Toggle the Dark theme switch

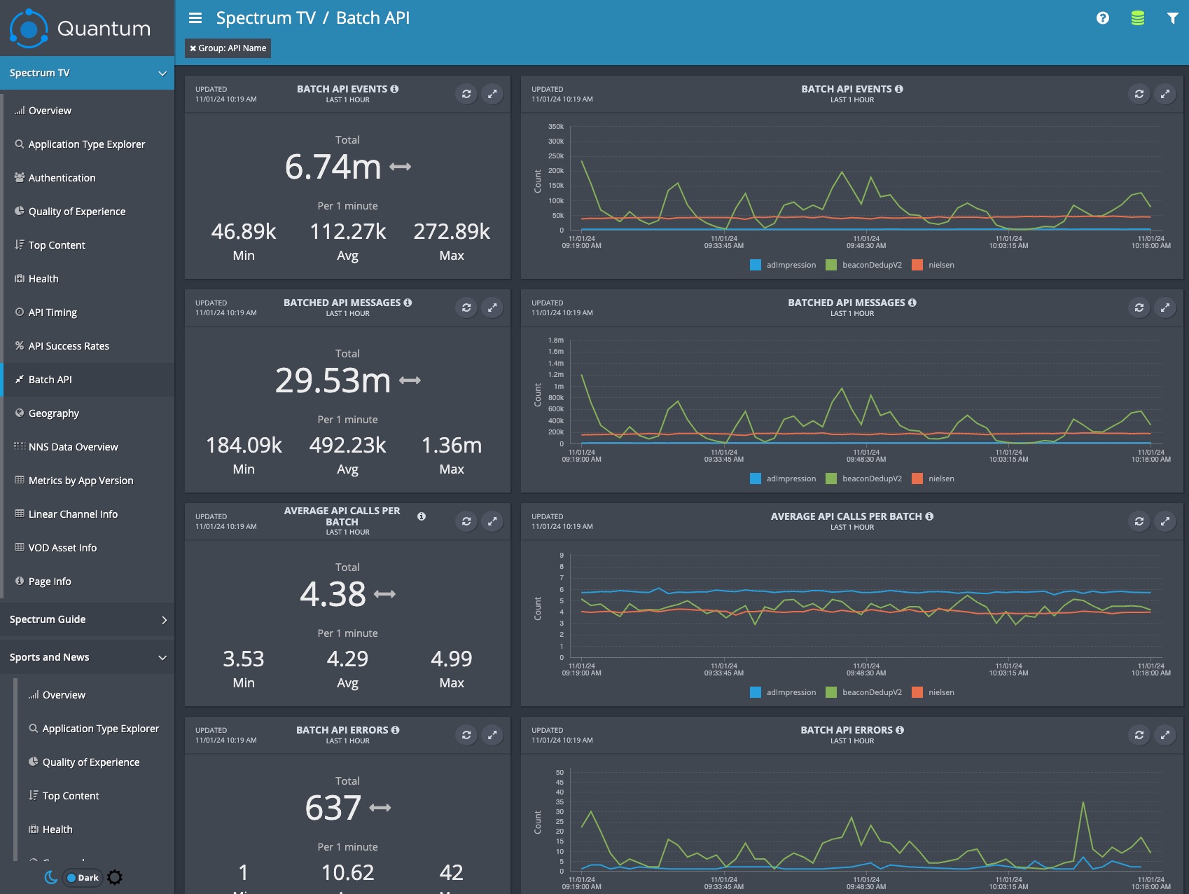tap(83, 878)
